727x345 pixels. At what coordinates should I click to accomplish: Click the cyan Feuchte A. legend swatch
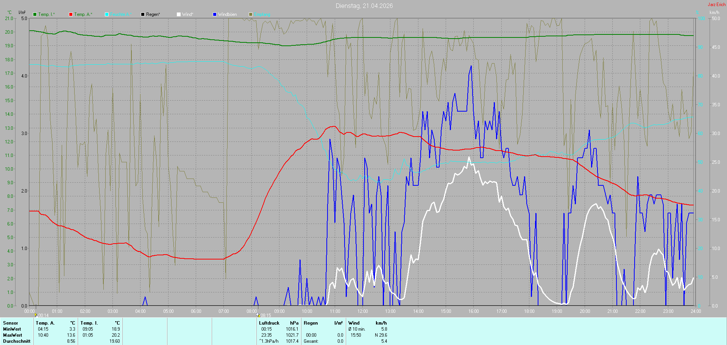[107, 14]
